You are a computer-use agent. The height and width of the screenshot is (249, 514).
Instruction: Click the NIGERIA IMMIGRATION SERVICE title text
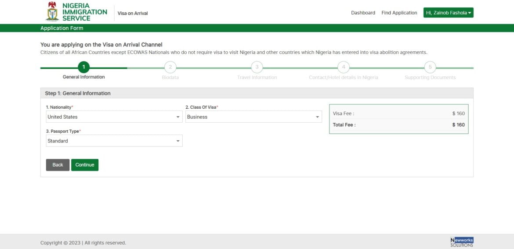coord(85,12)
